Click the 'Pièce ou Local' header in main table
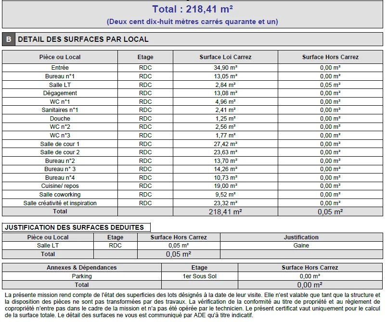Image resolution: width=387 pixels, height=322 pixels. 60,57
